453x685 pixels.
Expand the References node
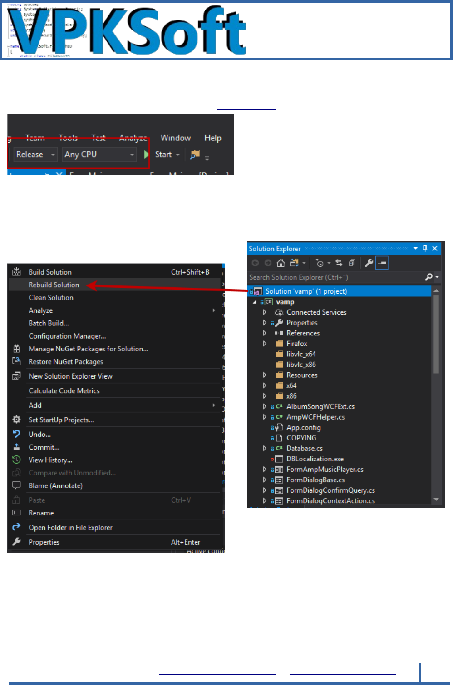point(265,333)
